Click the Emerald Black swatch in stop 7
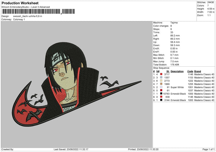 pos(161,94)
